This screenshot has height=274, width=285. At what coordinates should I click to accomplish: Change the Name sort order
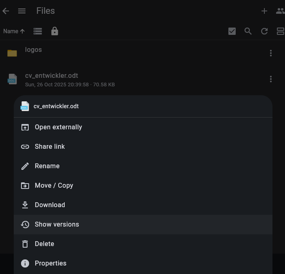coord(14,31)
